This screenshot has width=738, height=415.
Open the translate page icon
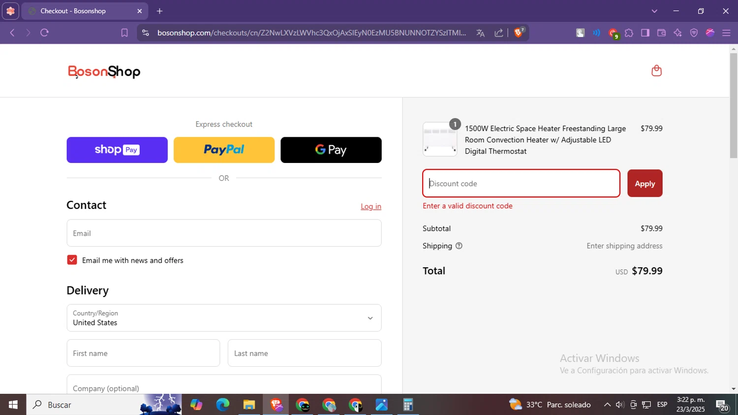481,33
